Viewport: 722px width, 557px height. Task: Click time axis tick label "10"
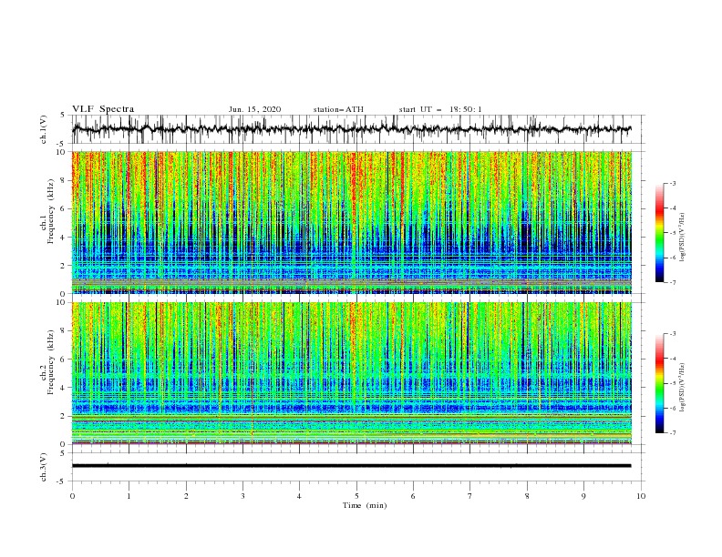click(641, 496)
